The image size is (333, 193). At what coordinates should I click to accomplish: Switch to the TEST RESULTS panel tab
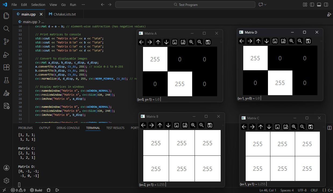115,128
